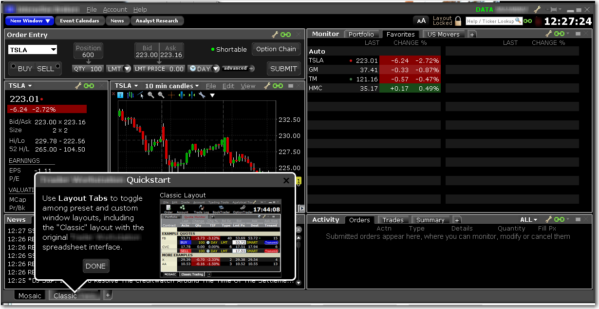Click the Activity panel green chain link
599x309 pixels.
(560, 220)
